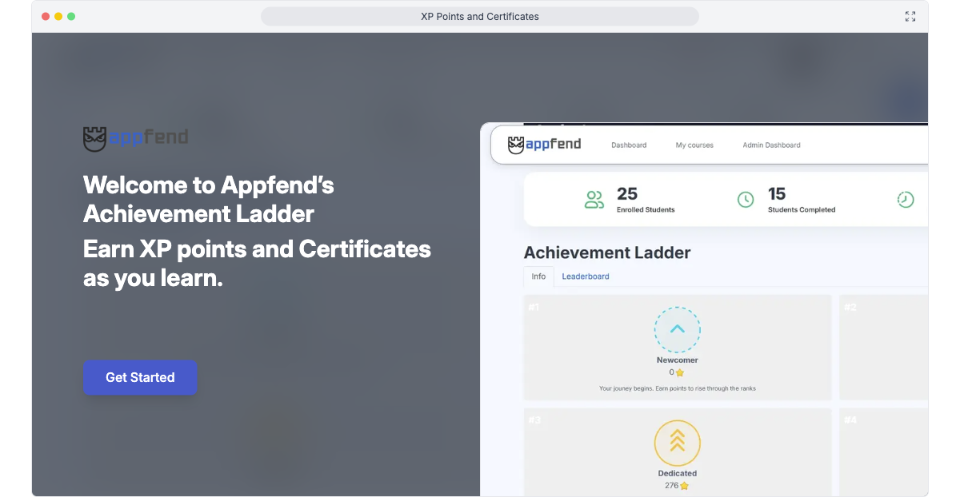Click the 'XP Points and Certificates' title bar

pyautogui.click(x=480, y=16)
